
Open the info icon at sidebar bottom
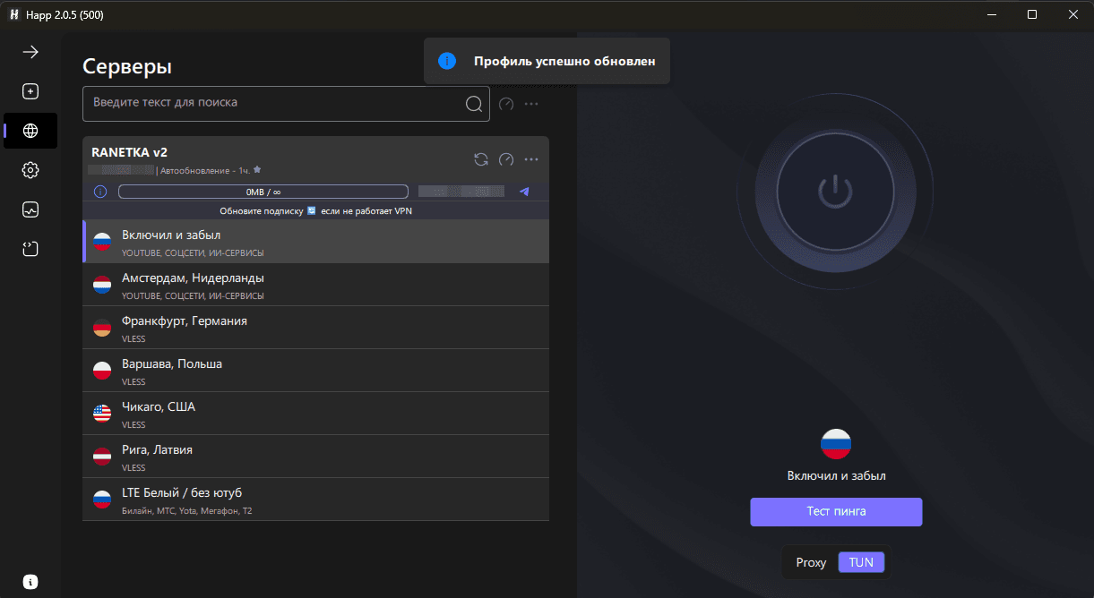30,581
